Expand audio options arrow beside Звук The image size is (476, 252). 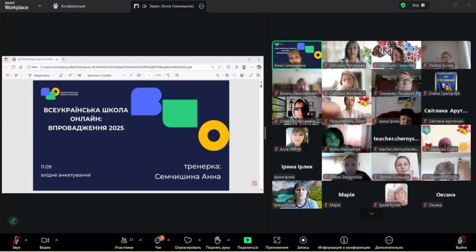(x=26, y=240)
